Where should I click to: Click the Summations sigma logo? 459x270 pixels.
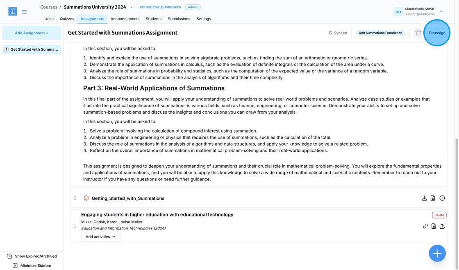coord(13,11)
